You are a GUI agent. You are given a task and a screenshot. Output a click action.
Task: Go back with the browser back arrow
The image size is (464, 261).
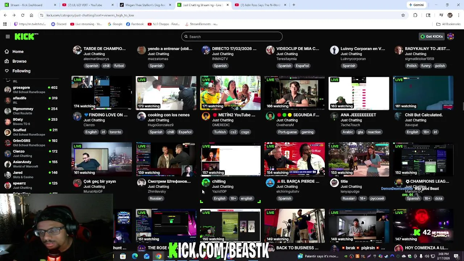click(x=5, y=15)
